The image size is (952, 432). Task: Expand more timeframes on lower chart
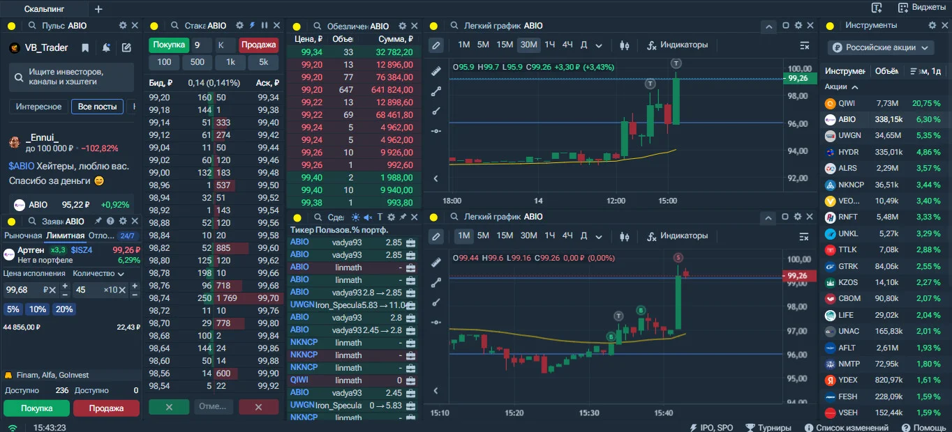point(599,236)
